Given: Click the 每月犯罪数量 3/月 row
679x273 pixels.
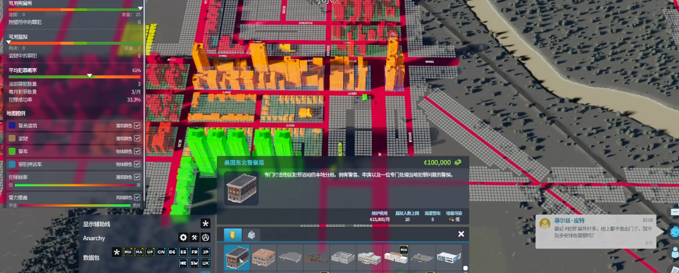Looking at the screenshot, I should pos(75,92).
